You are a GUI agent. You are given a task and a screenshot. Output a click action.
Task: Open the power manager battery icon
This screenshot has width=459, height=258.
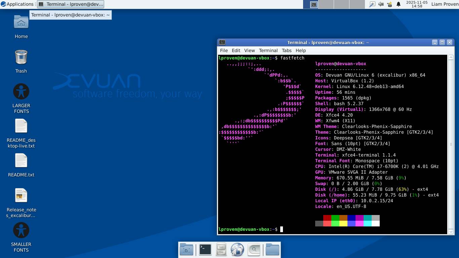click(x=390, y=4)
